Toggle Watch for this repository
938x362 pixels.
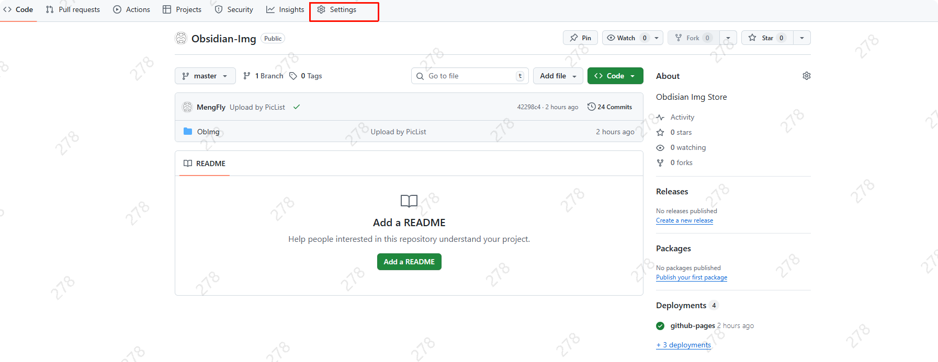(627, 38)
